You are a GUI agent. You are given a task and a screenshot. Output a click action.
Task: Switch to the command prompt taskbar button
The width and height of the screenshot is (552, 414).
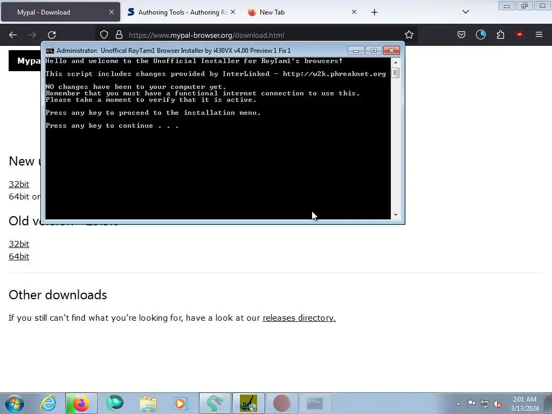coord(315,403)
